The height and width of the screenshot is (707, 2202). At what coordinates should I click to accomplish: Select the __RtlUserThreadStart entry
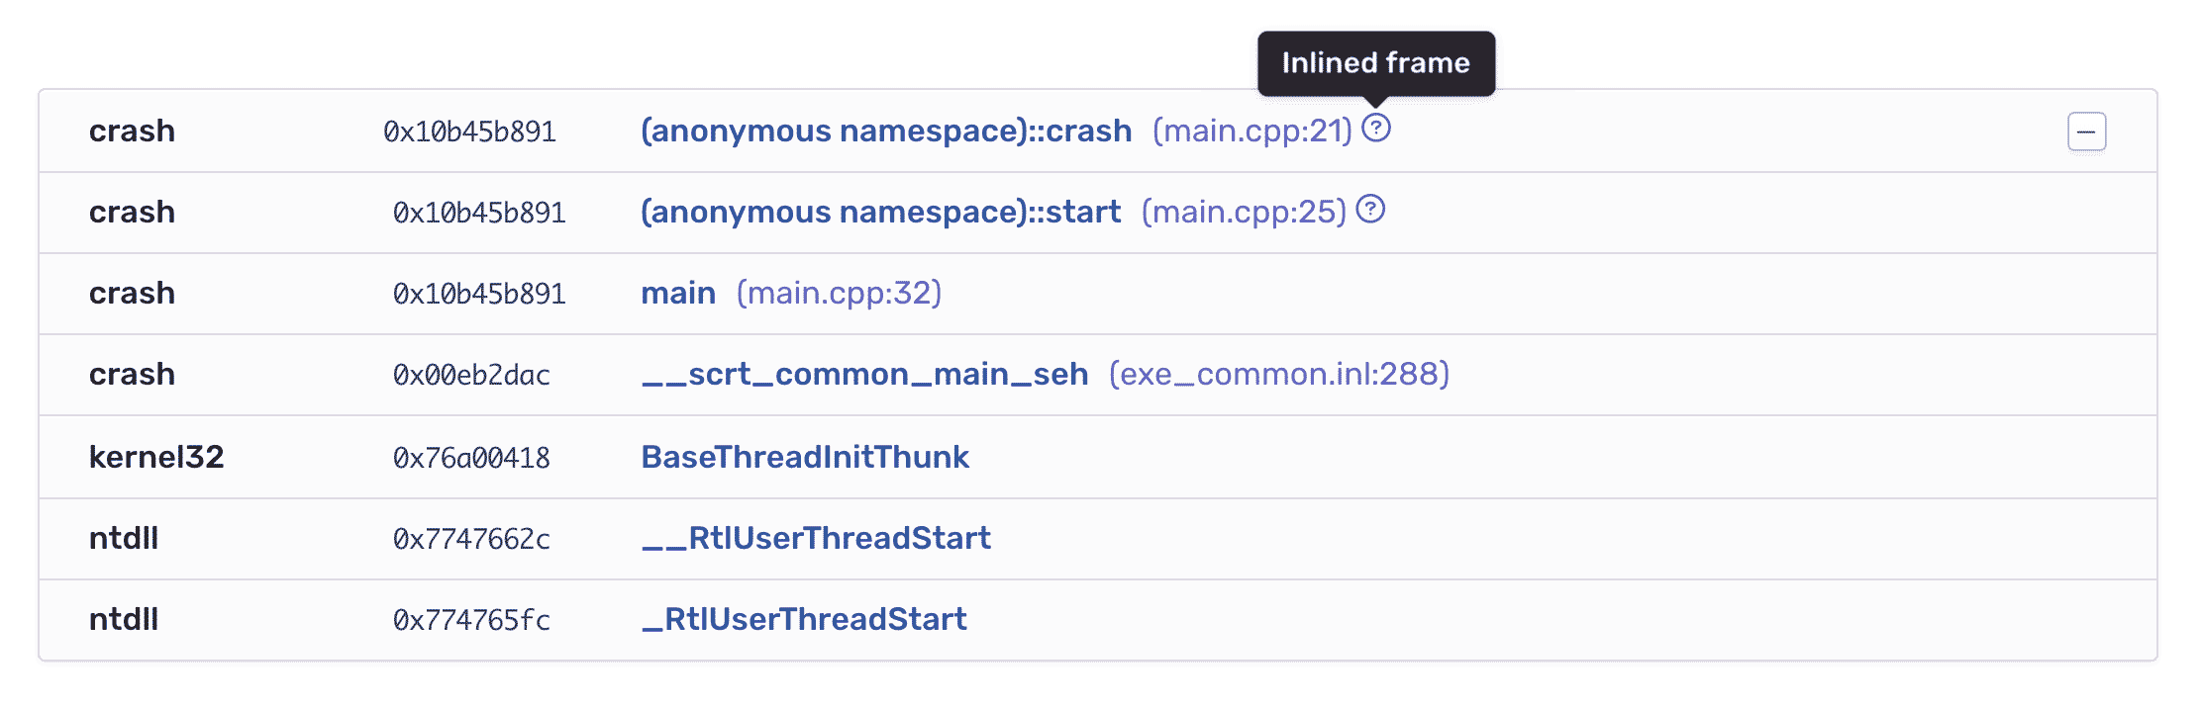(x=816, y=538)
